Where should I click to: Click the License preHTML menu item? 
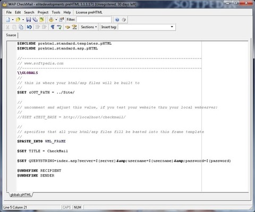89,12
